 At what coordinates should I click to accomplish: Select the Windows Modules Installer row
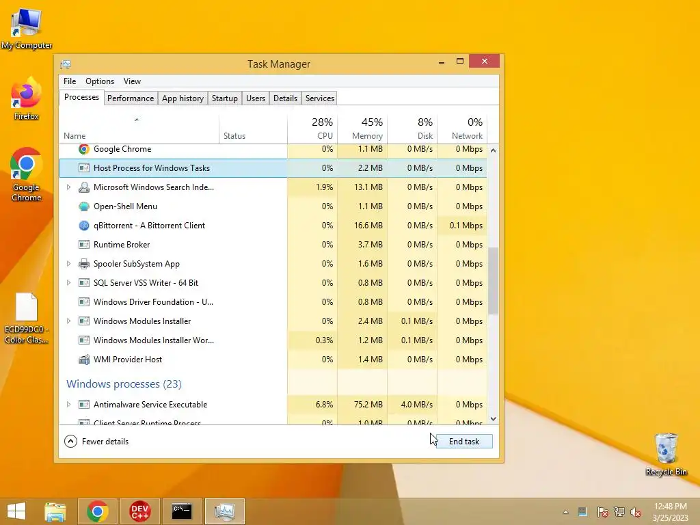273,321
